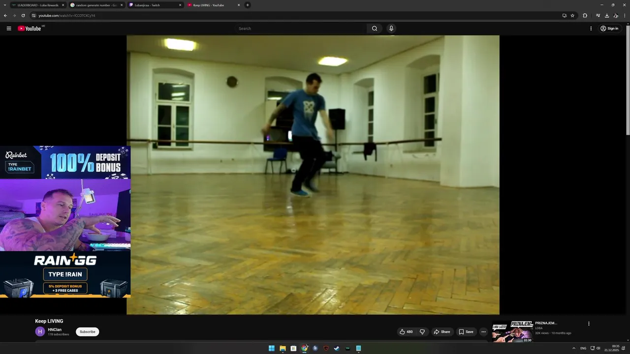Image resolution: width=630 pixels, height=354 pixels.
Task: Select the Keep LIVING - YouTube tab
Action: (213, 5)
